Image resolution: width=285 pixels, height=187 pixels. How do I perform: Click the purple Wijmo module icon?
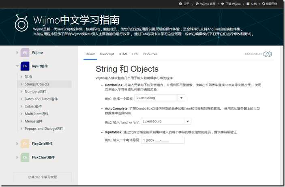coord(25,53)
